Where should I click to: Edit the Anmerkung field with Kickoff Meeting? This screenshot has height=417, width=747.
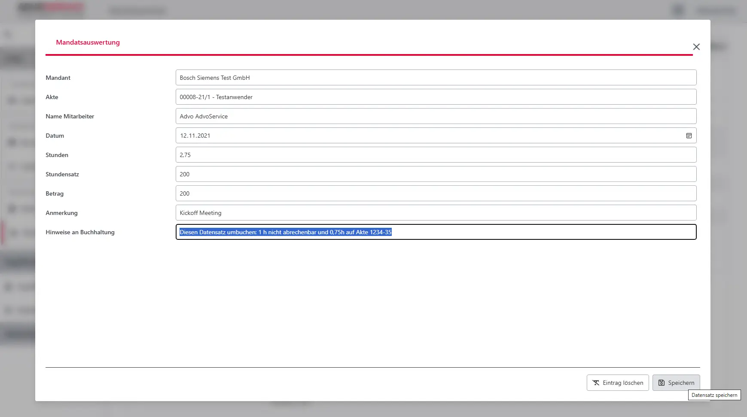[x=436, y=213]
